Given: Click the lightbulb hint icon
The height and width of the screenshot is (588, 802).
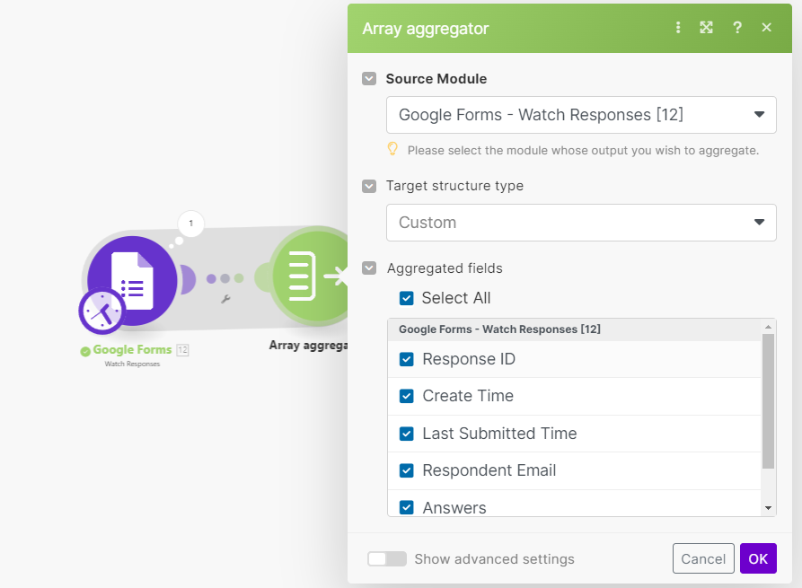Looking at the screenshot, I should tap(392, 149).
